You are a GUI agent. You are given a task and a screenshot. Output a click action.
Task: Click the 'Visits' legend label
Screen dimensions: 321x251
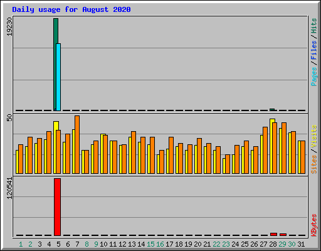pos(314,136)
